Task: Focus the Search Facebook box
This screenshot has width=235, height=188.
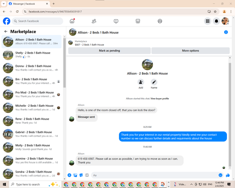Action: tap(38, 21)
